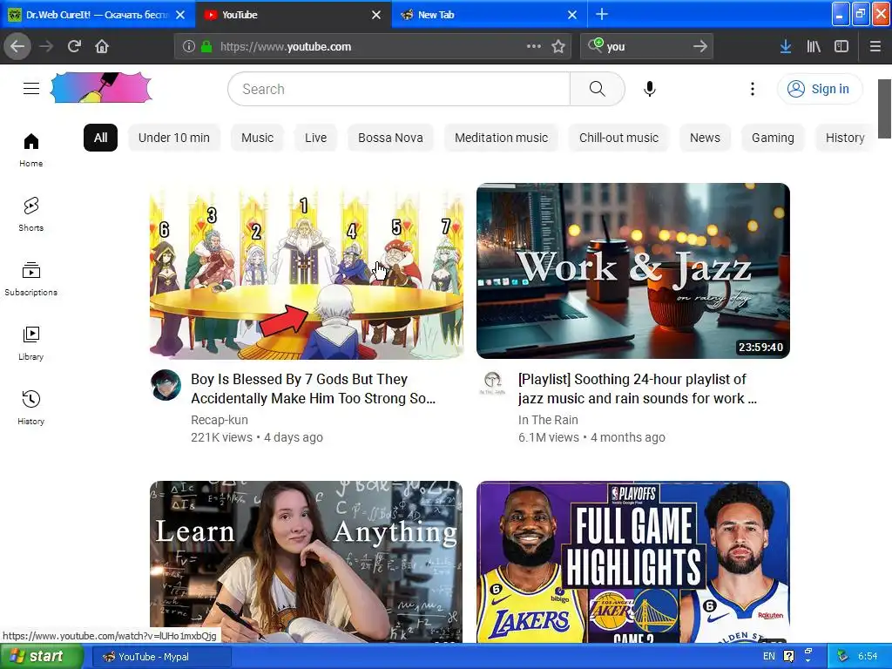Click the EN language indicator in tray
Screen dimensions: 892x669
point(768,656)
